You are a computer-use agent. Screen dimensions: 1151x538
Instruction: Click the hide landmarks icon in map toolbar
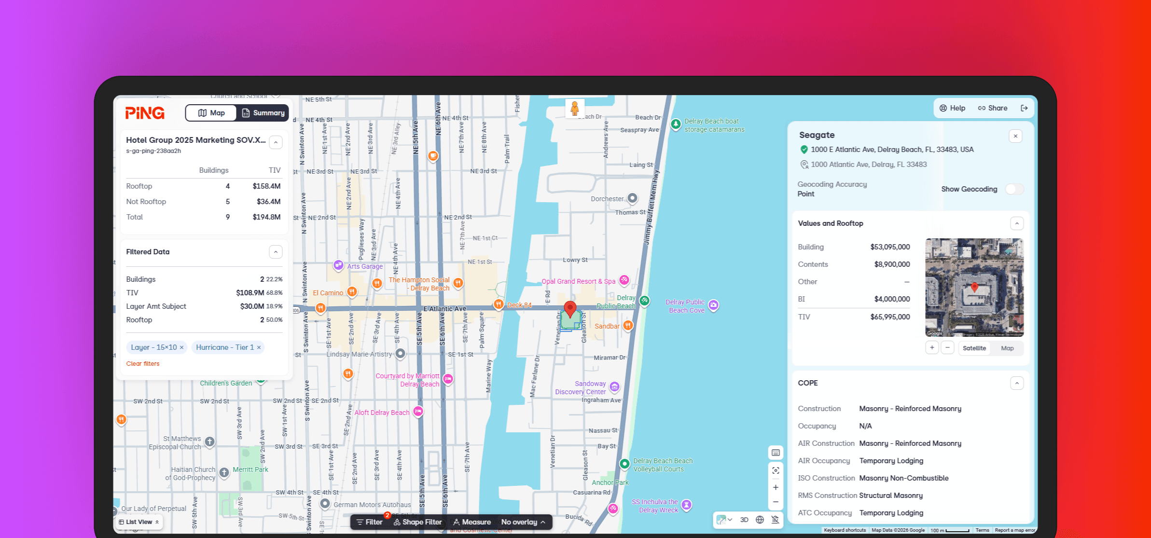775,520
